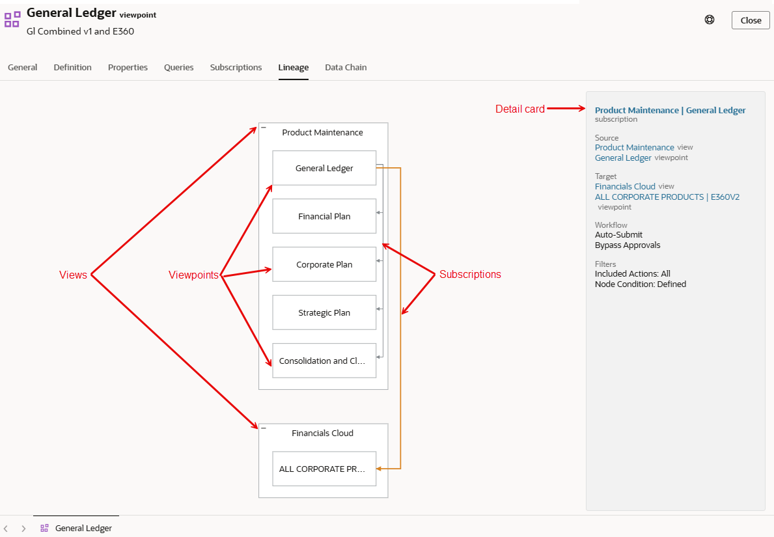
Task: Open Product Maintenance | General Ledger subscription link
Action: pyautogui.click(x=670, y=110)
